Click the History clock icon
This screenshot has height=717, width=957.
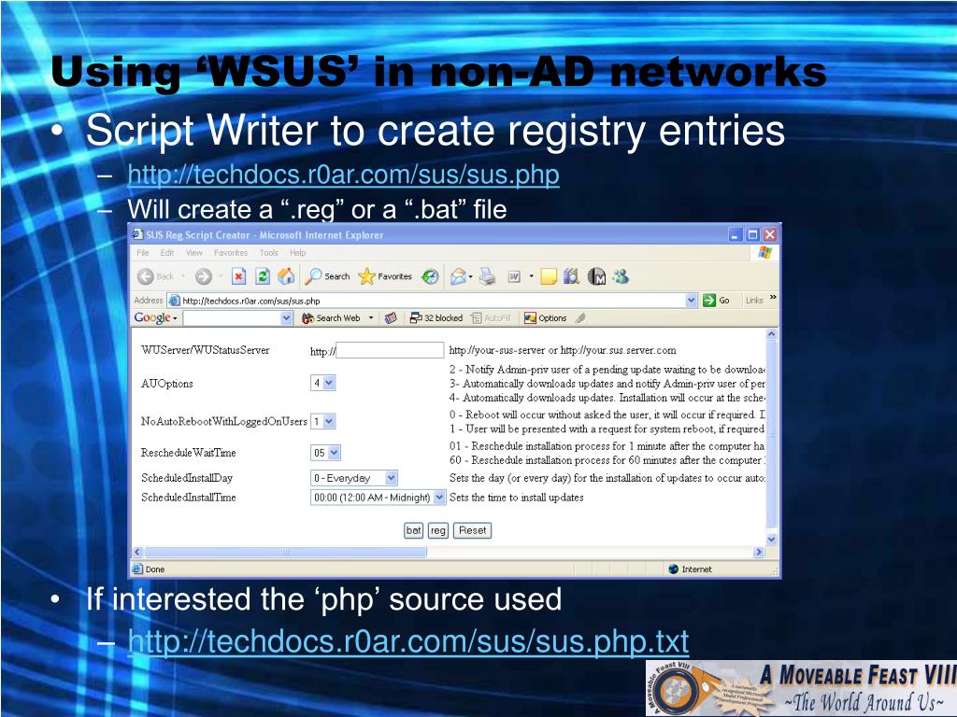coord(430,276)
